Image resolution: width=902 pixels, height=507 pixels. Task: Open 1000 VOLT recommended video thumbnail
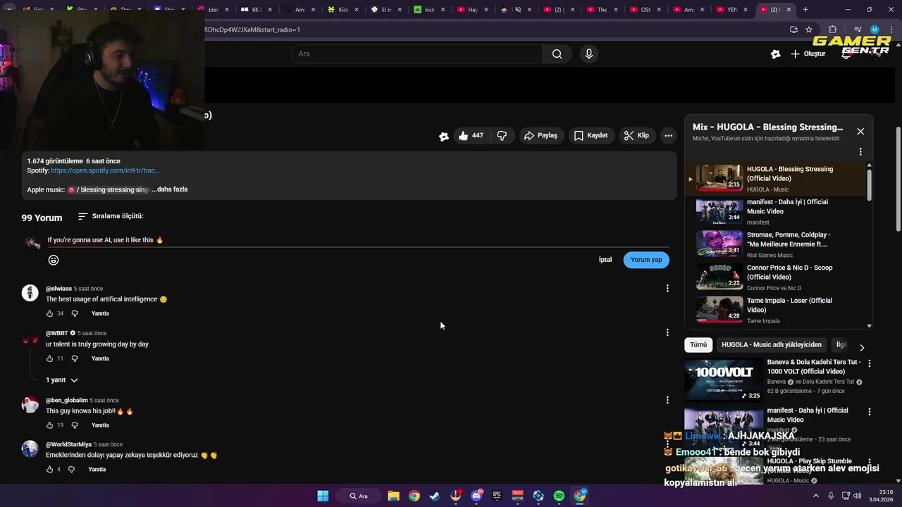(x=723, y=380)
